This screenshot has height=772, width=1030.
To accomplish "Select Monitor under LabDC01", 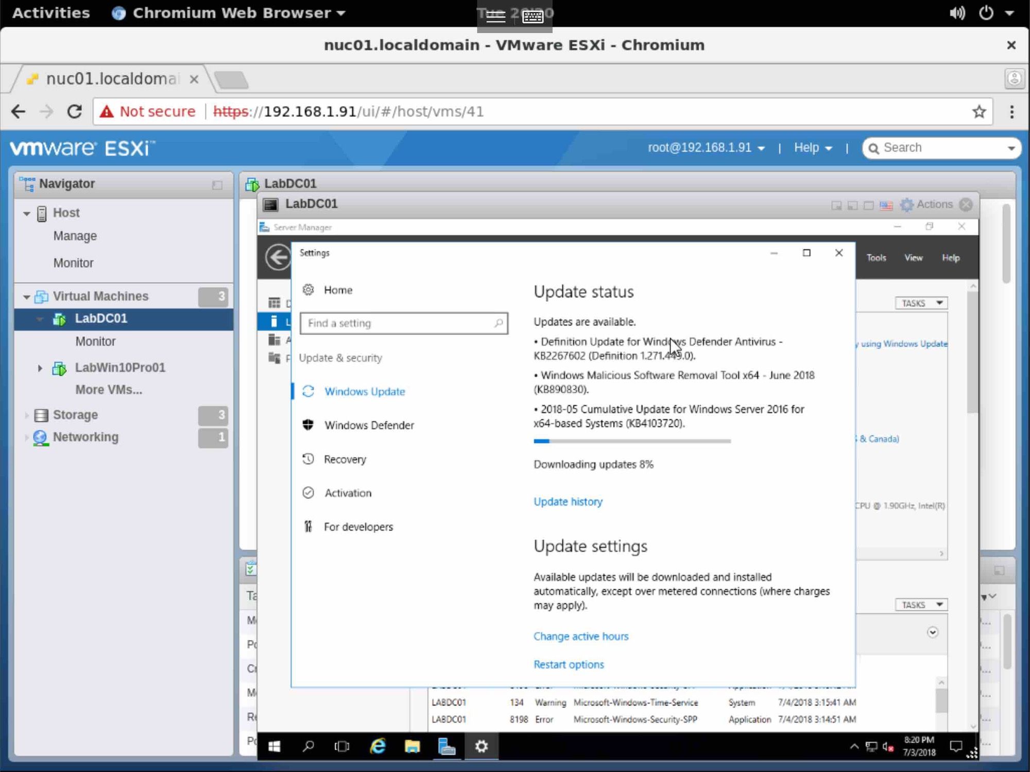I will [95, 341].
